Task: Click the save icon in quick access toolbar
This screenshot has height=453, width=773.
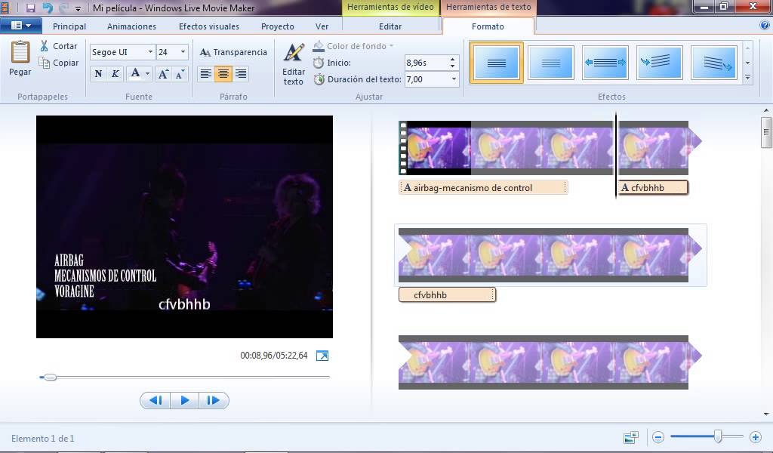Action: [x=30, y=8]
